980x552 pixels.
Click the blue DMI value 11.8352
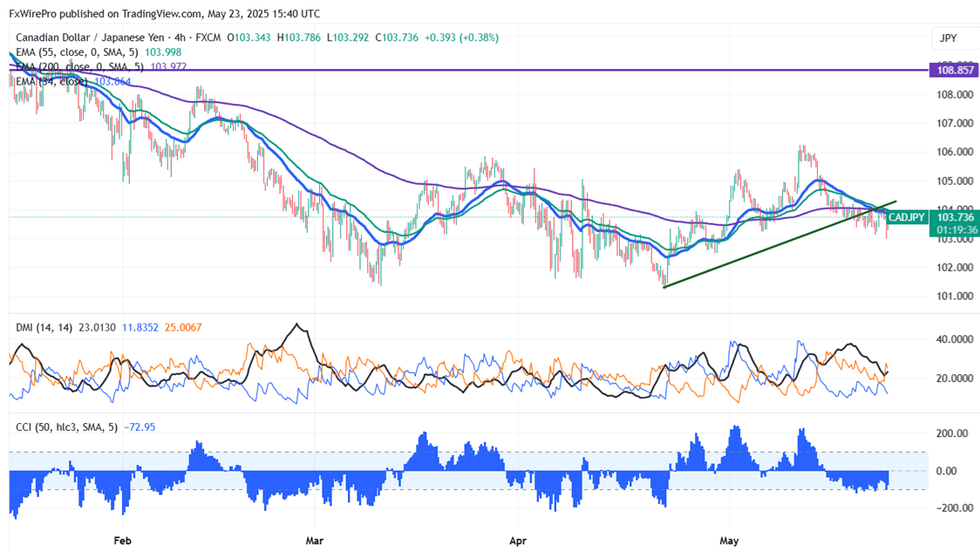pyautogui.click(x=140, y=328)
